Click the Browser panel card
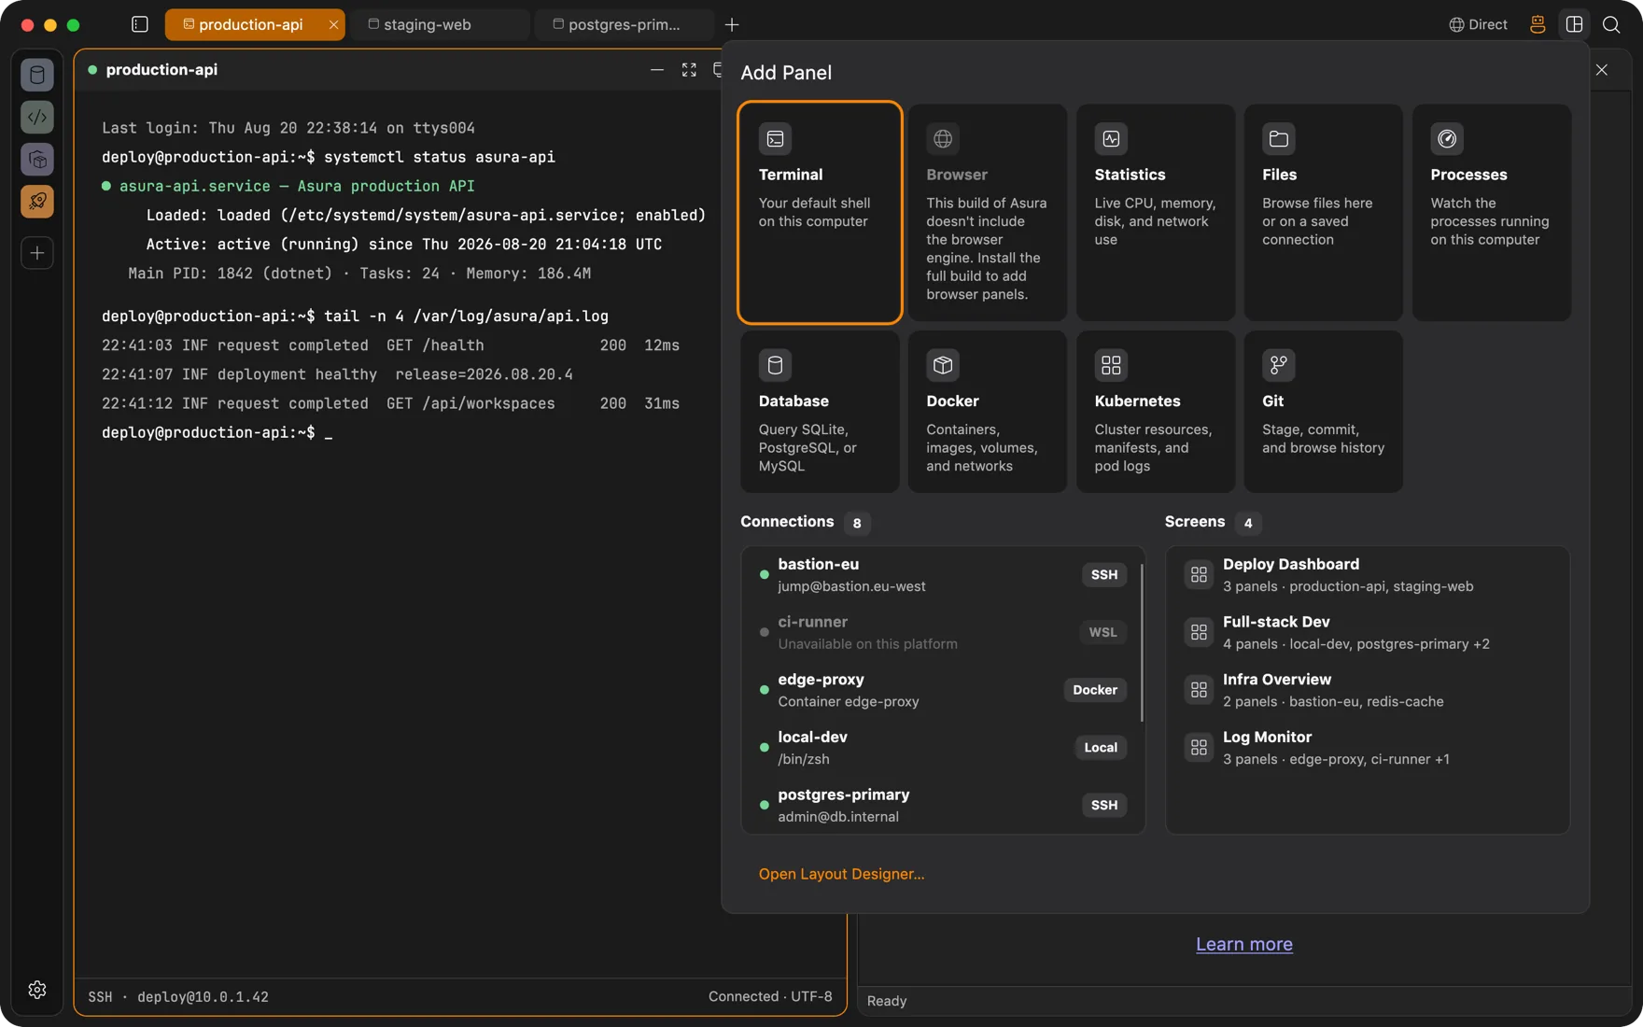Image resolution: width=1643 pixels, height=1027 pixels. tap(988, 213)
